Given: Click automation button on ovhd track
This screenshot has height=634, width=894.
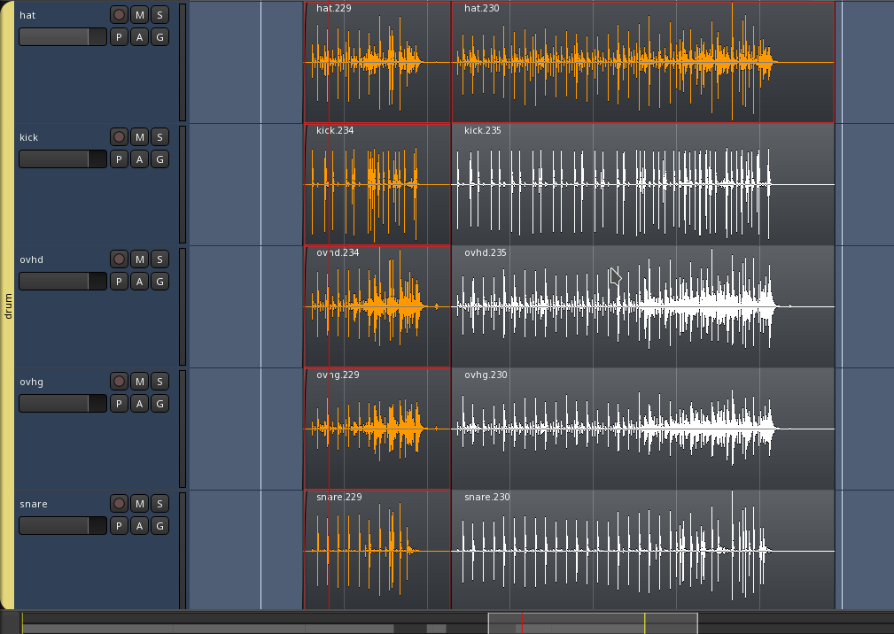Looking at the screenshot, I should click(139, 282).
